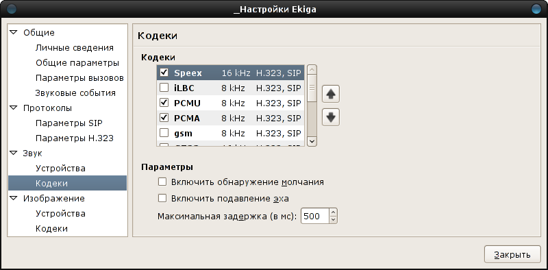Open Кодеки under Изображение
Viewport: 548px width, 270px height.
pos(51,229)
